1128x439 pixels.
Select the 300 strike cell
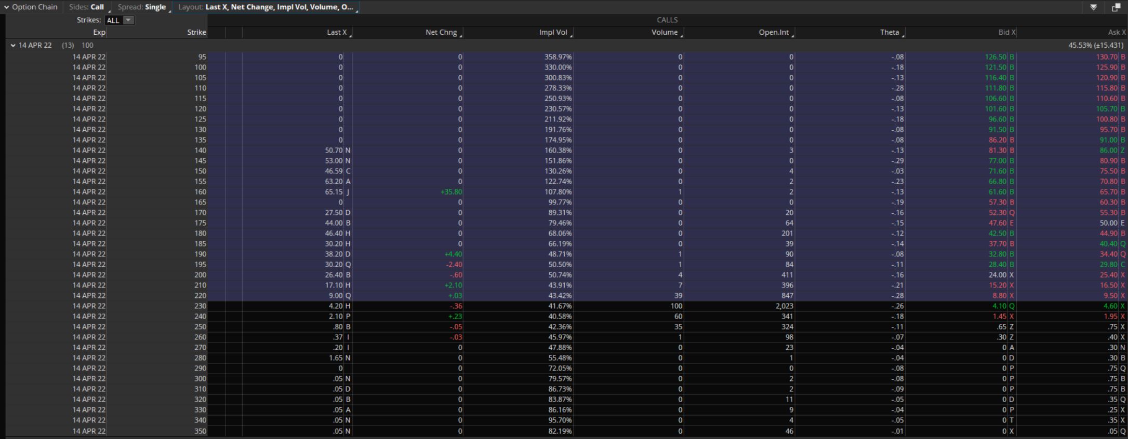(200, 379)
